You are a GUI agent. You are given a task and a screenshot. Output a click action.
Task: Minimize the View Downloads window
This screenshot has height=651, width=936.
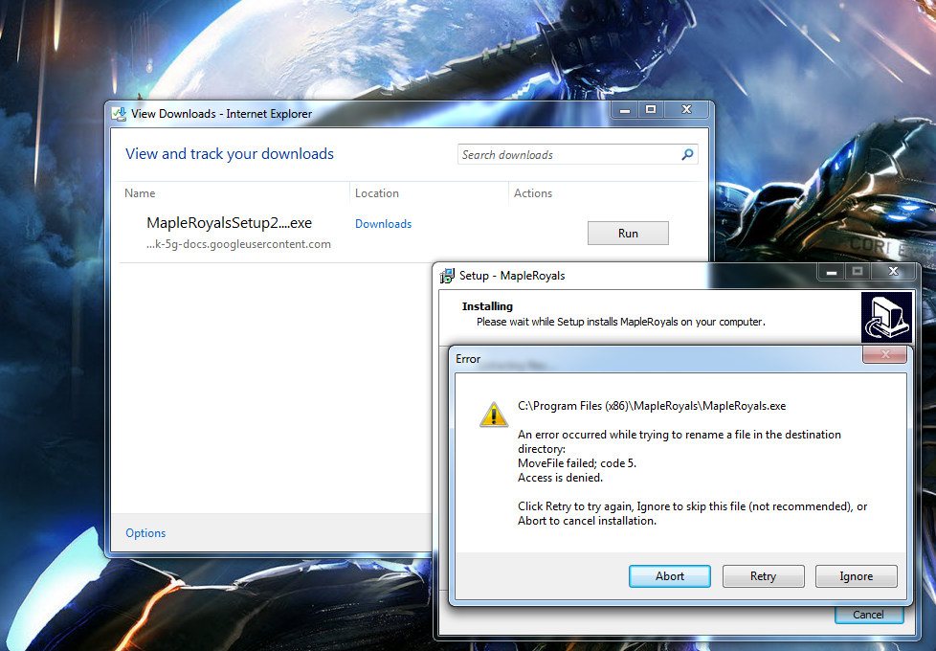(x=624, y=111)
